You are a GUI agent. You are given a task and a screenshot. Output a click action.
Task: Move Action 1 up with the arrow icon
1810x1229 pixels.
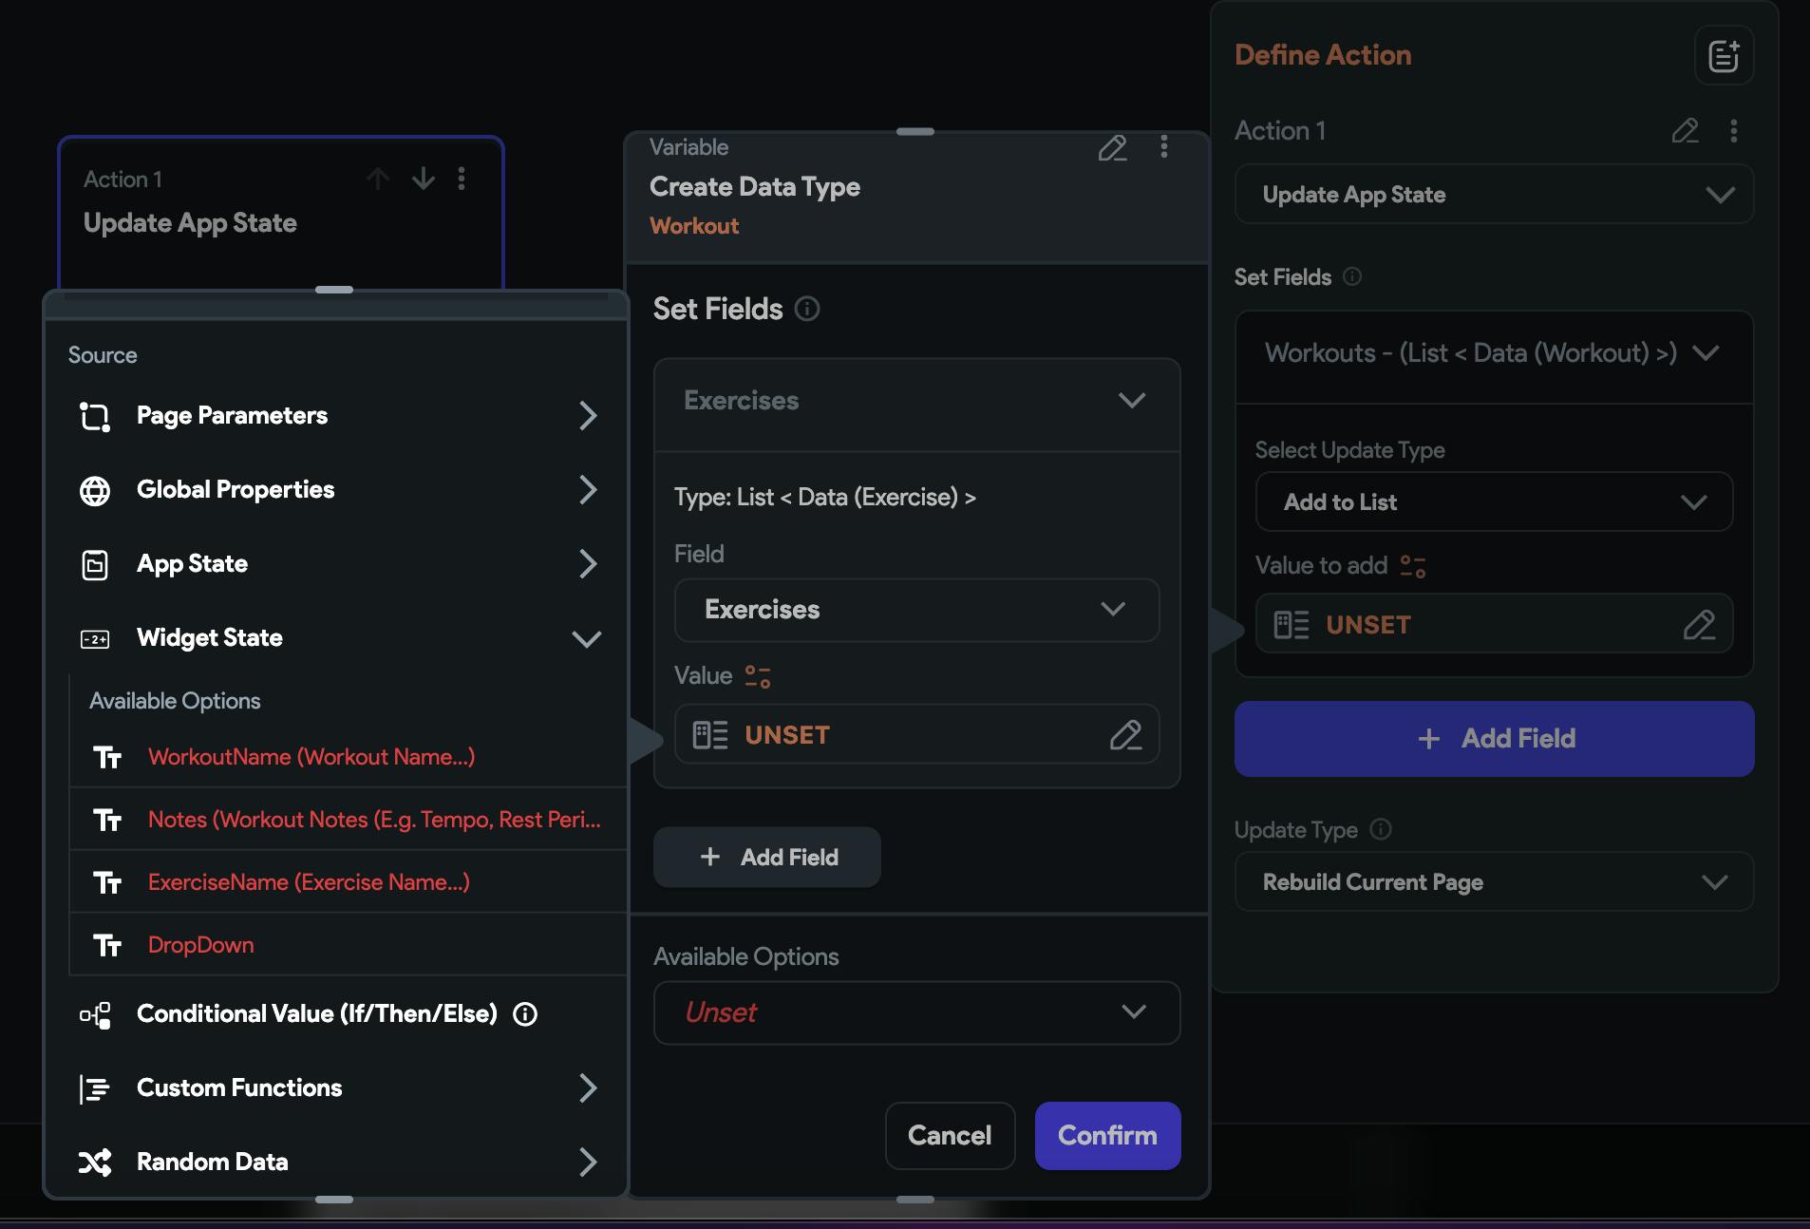pos(378,179)
